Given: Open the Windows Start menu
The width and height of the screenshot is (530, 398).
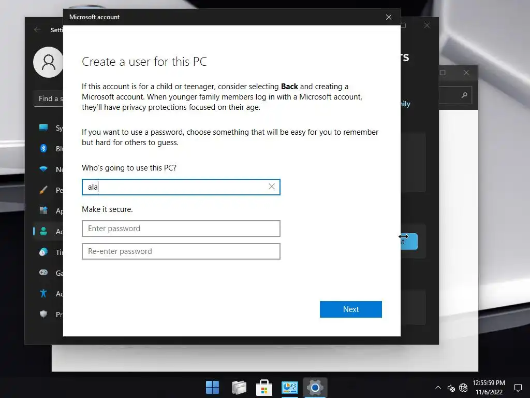Looking at the screenshot, I should pyautogui.click(x=213, y=387).
